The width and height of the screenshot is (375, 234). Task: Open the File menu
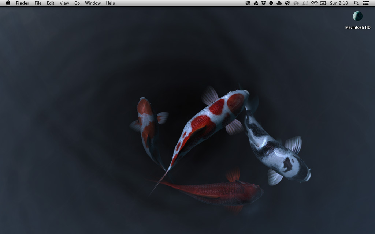pyautogui.click(x=38, y=3)
